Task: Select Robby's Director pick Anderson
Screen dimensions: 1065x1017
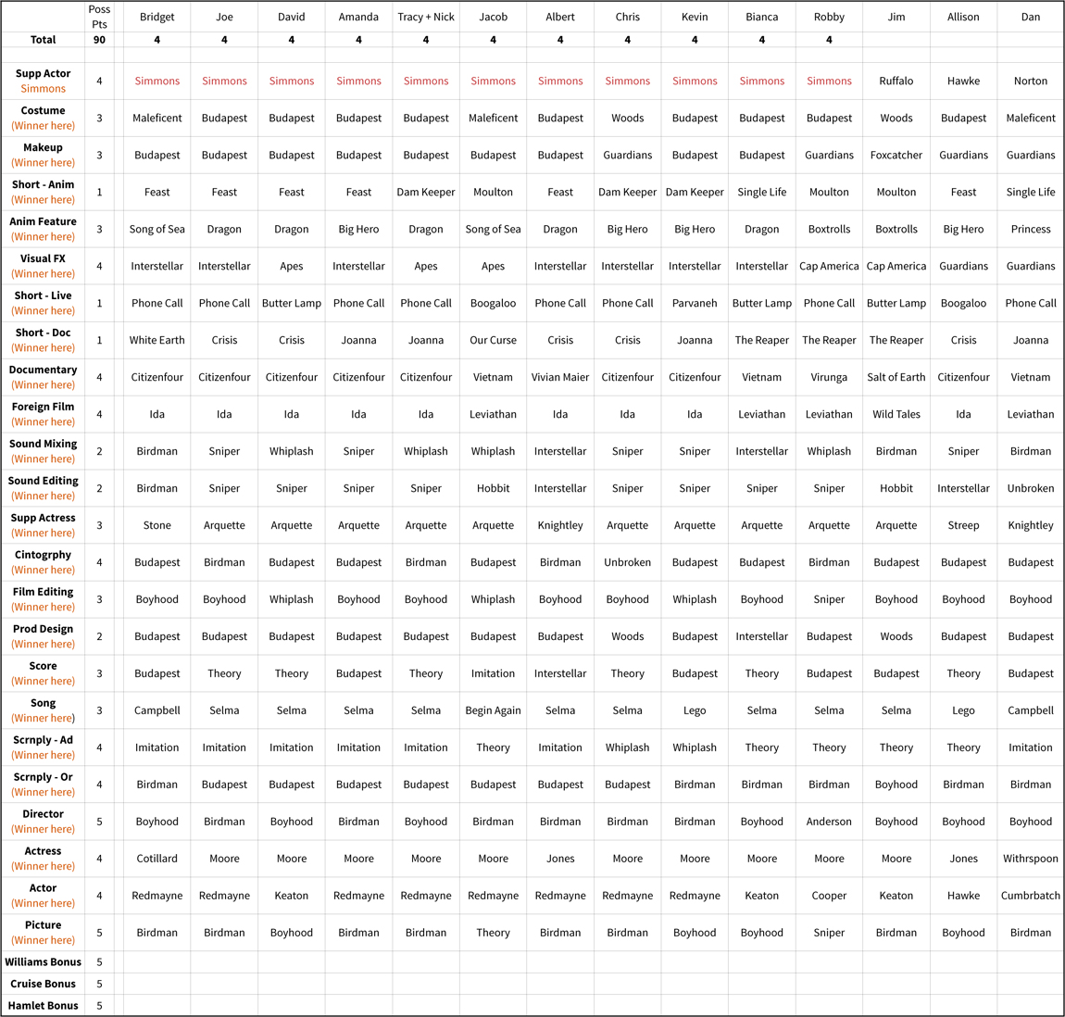Action: click(x=828, y=822)
